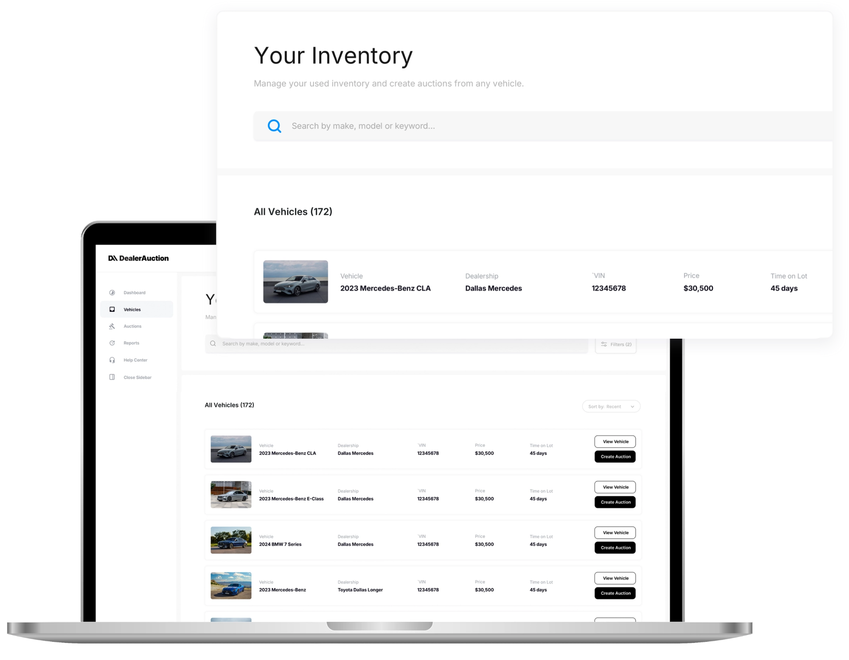Viewport: 849px width, 660px height.
Task: View Vehicle for 2024 BMW 7 Series
Action: click(615, 532)
